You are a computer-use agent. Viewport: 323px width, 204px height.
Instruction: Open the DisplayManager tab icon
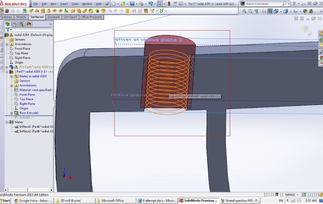(29, 24)
